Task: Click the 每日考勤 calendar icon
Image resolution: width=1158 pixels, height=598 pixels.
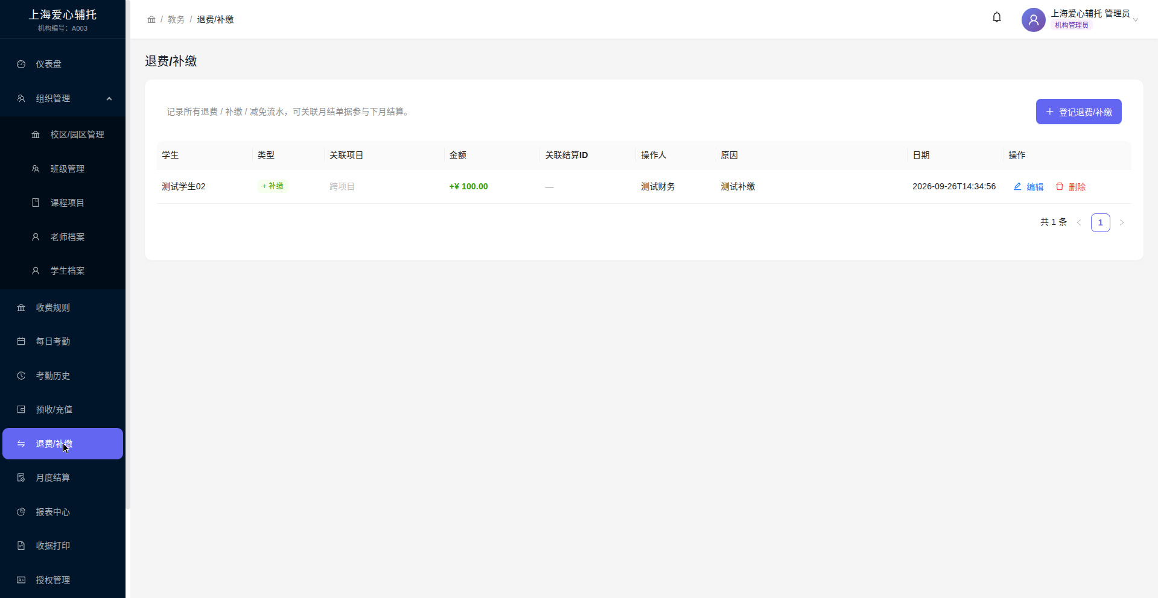Action: (21, 341)
